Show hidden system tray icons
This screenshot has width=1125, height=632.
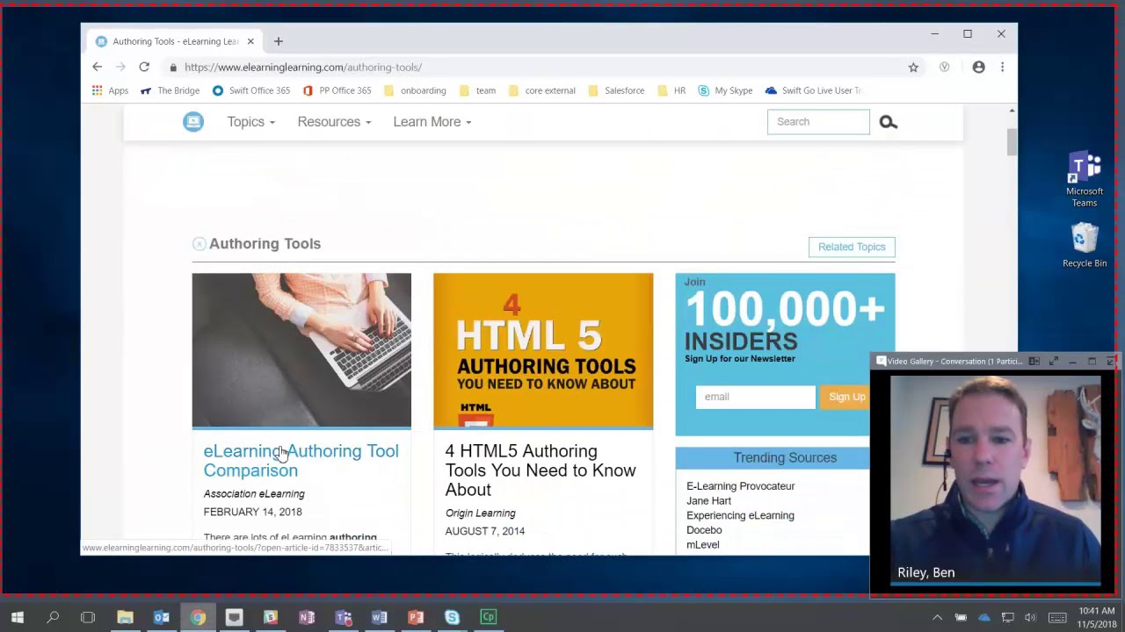937,617
